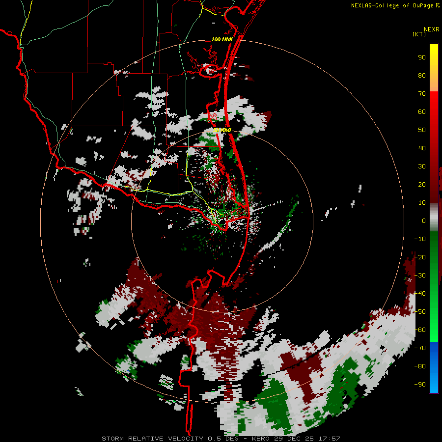Click the 50 NMI range ring label
This screenshot has width=442, height=442.
point(222,130)
